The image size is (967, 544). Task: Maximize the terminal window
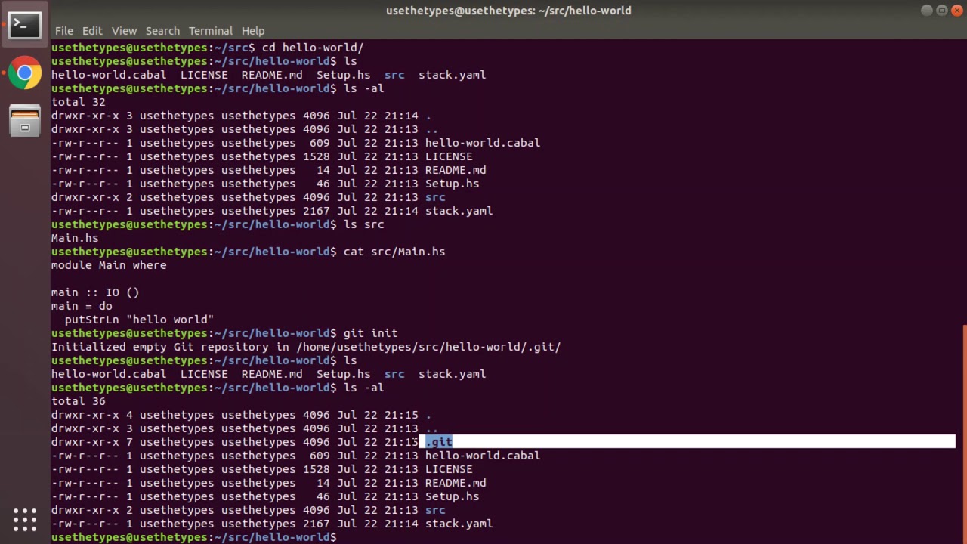click(x=941, y=11)
